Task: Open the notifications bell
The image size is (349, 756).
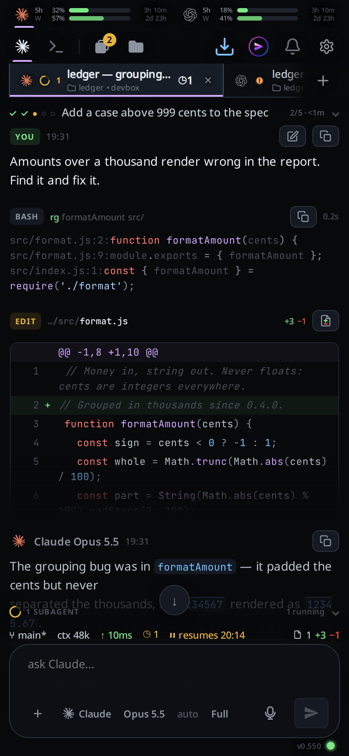Action: pyautogui.click(x=293, y=47)
